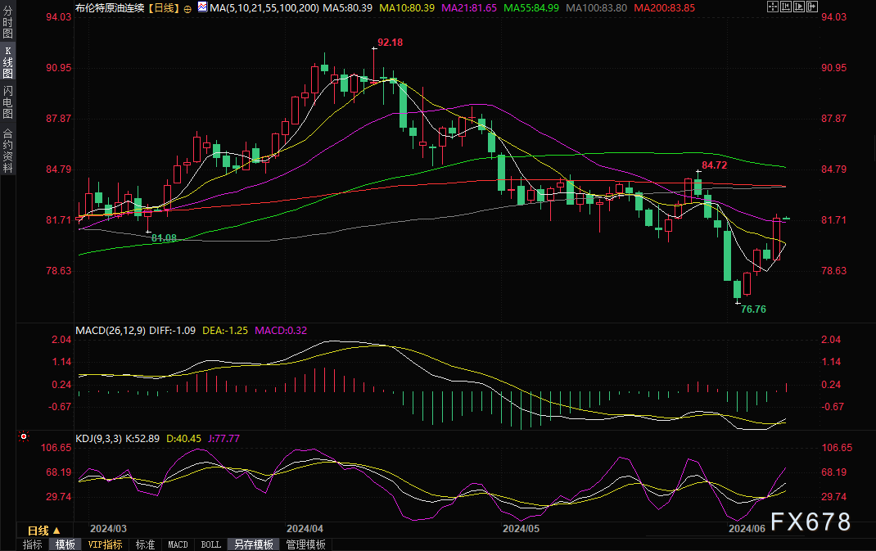Click the crosshair cursor icon at top right

pos(774,7)
